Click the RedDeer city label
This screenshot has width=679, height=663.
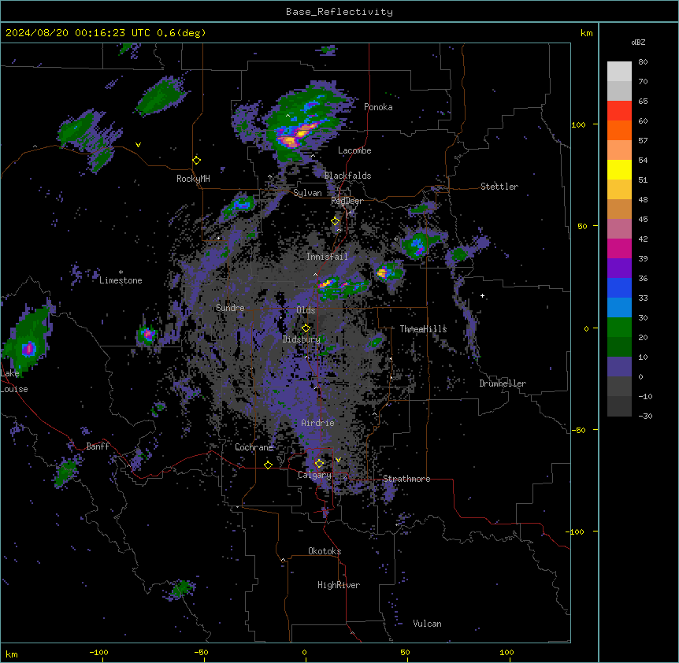click(x=347, y=201)
